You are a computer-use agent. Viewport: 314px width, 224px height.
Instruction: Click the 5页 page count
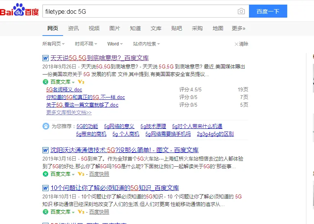click(244, 105)
